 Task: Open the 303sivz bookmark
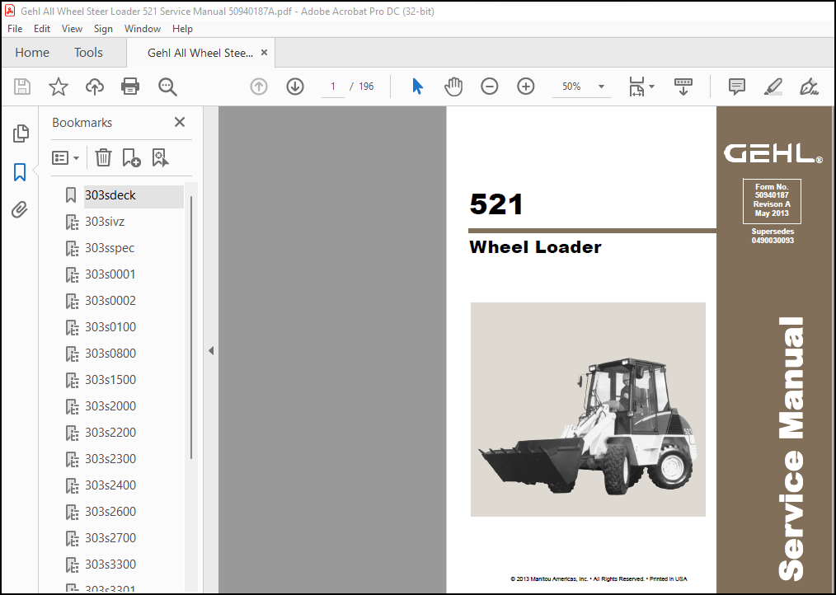coord(105,221)
